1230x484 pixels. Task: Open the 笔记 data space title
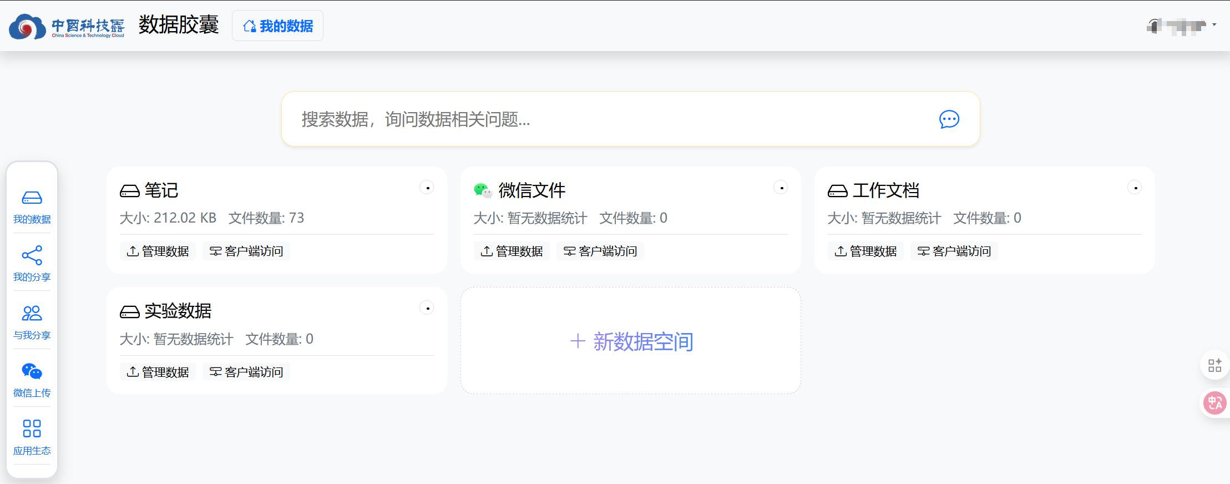[x=161, y=190]
